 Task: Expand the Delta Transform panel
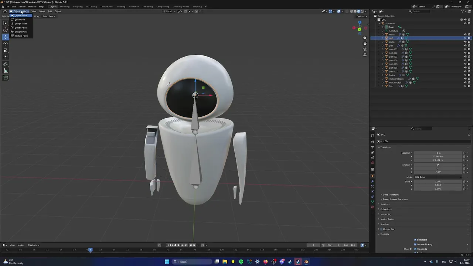pyautogui.click(x=390, y=195)
